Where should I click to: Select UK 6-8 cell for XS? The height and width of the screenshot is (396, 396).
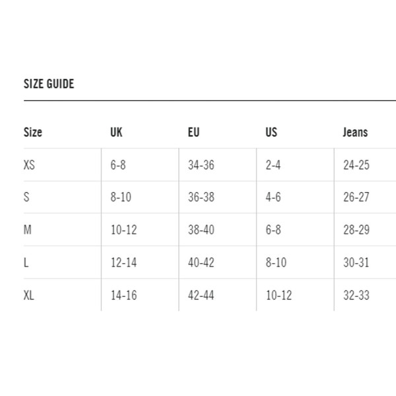(x=118, y=165)
